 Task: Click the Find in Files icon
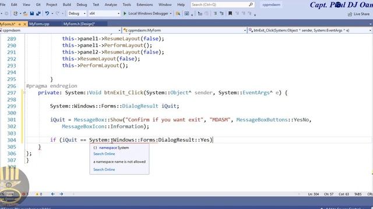(x=178, y=13)
